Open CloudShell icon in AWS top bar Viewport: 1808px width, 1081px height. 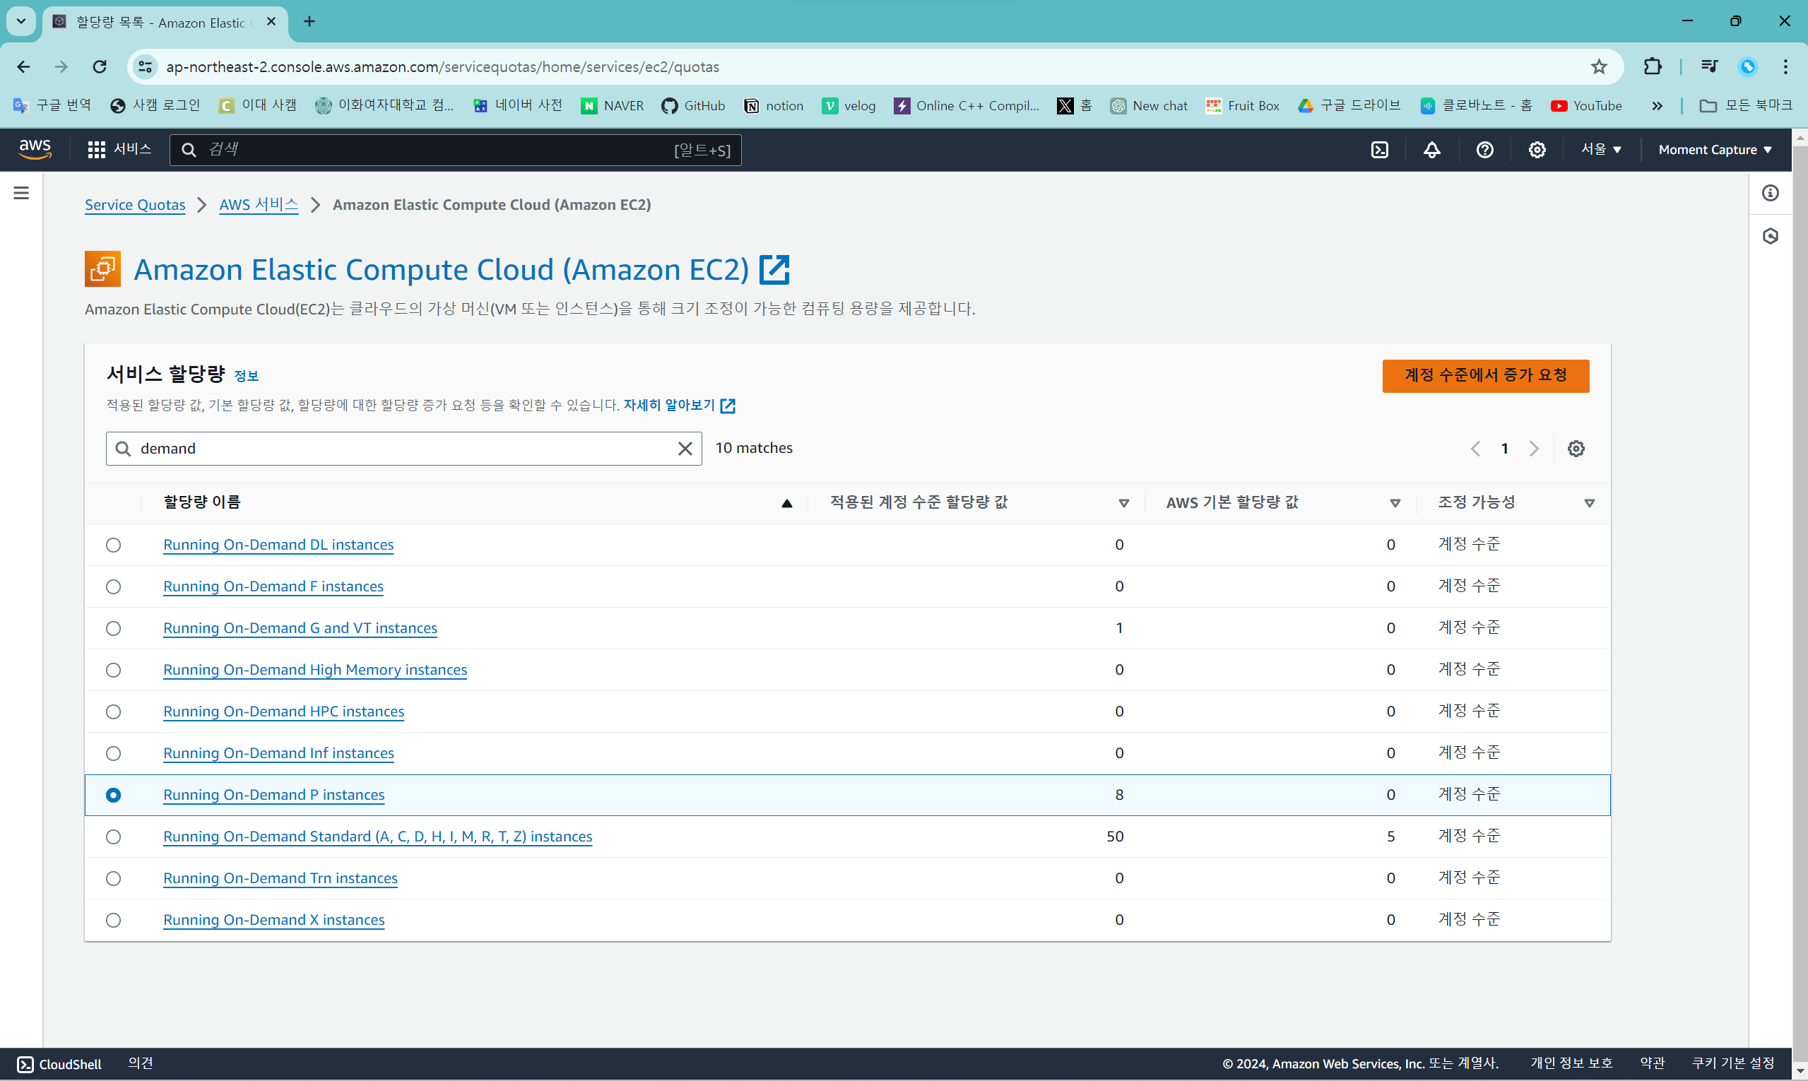coord(1380,150)
